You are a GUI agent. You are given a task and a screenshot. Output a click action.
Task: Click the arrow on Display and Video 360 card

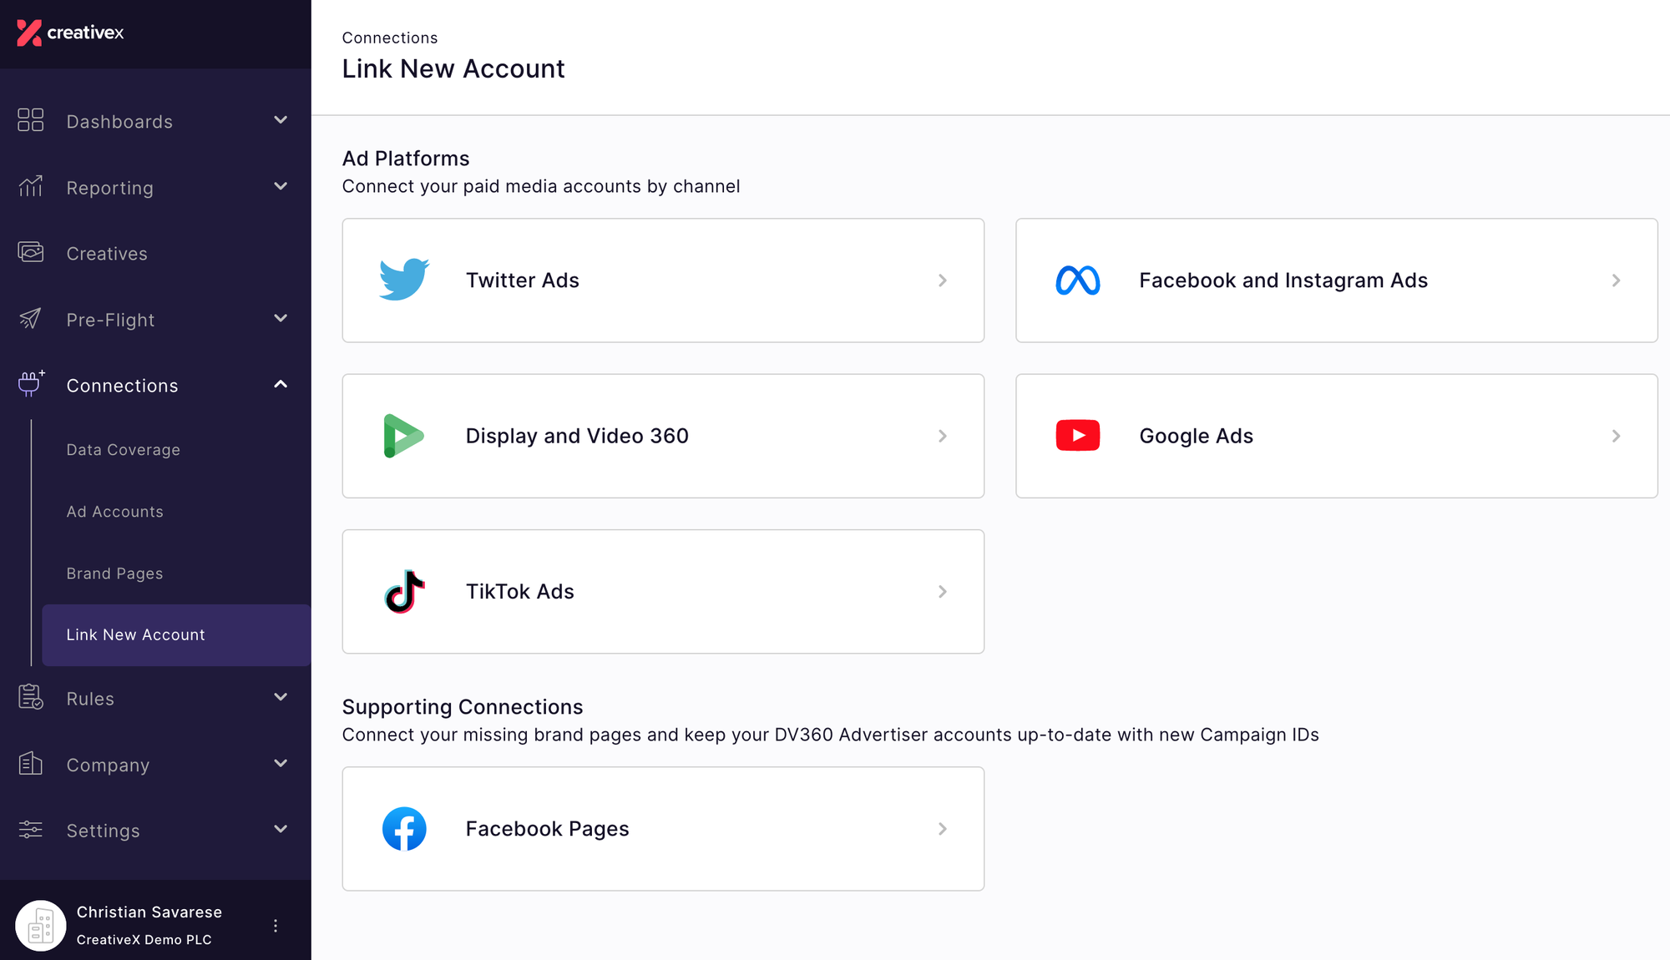(943, 436)
